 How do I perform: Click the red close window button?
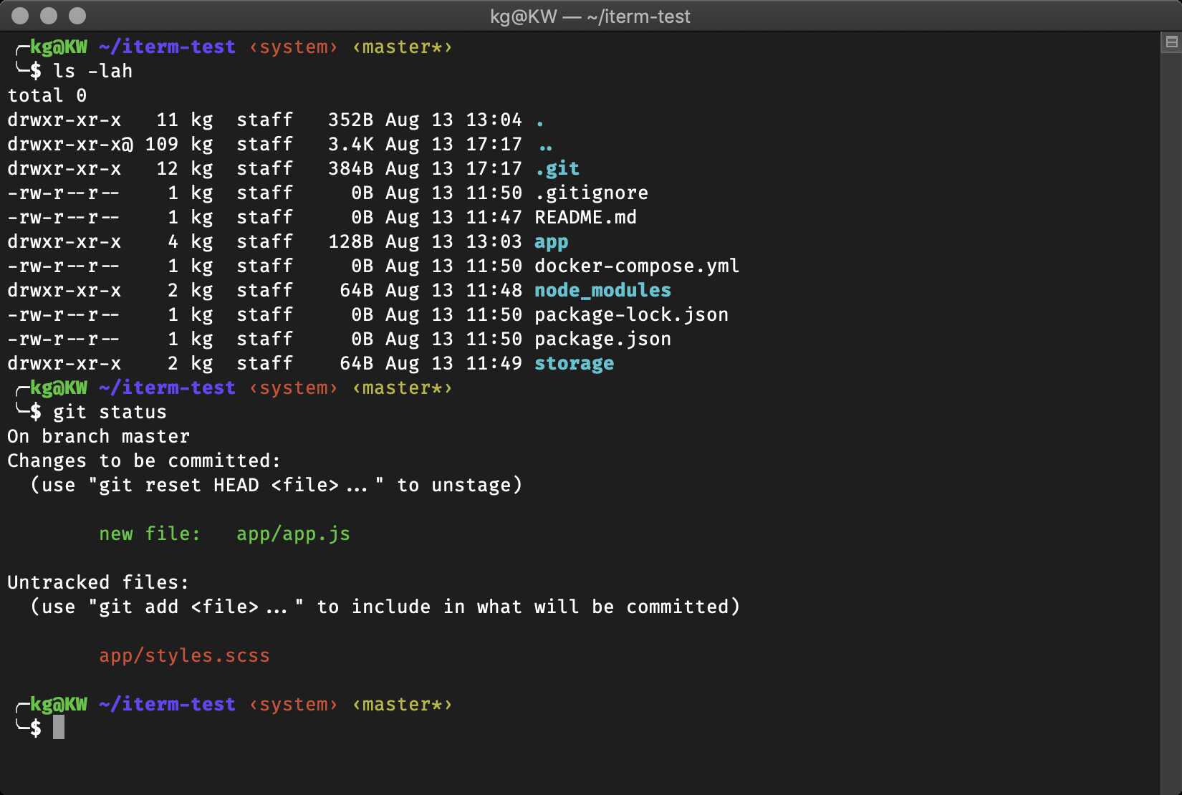tap(21, 16)
